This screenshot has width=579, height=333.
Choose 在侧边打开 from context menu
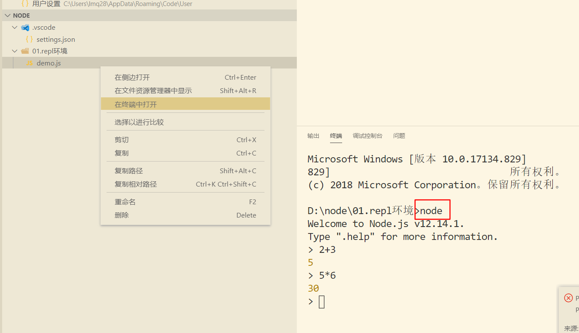click(186, 78)
